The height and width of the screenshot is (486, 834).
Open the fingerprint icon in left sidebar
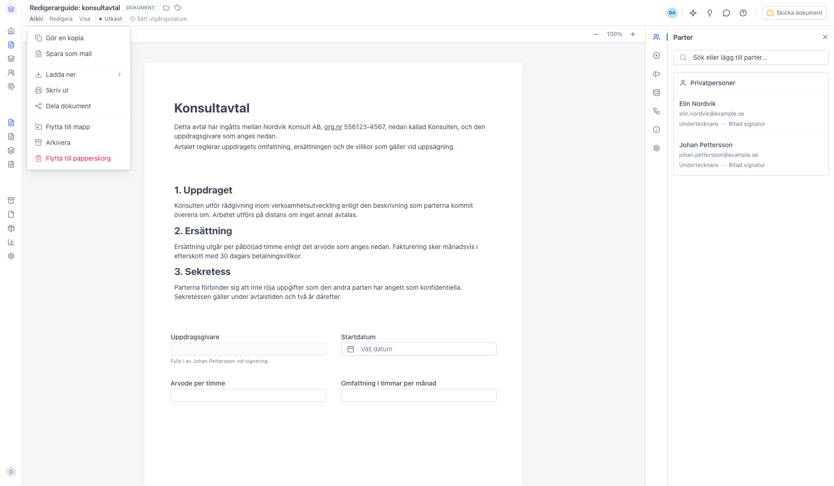pyautogui.click(x=11, y=87)
